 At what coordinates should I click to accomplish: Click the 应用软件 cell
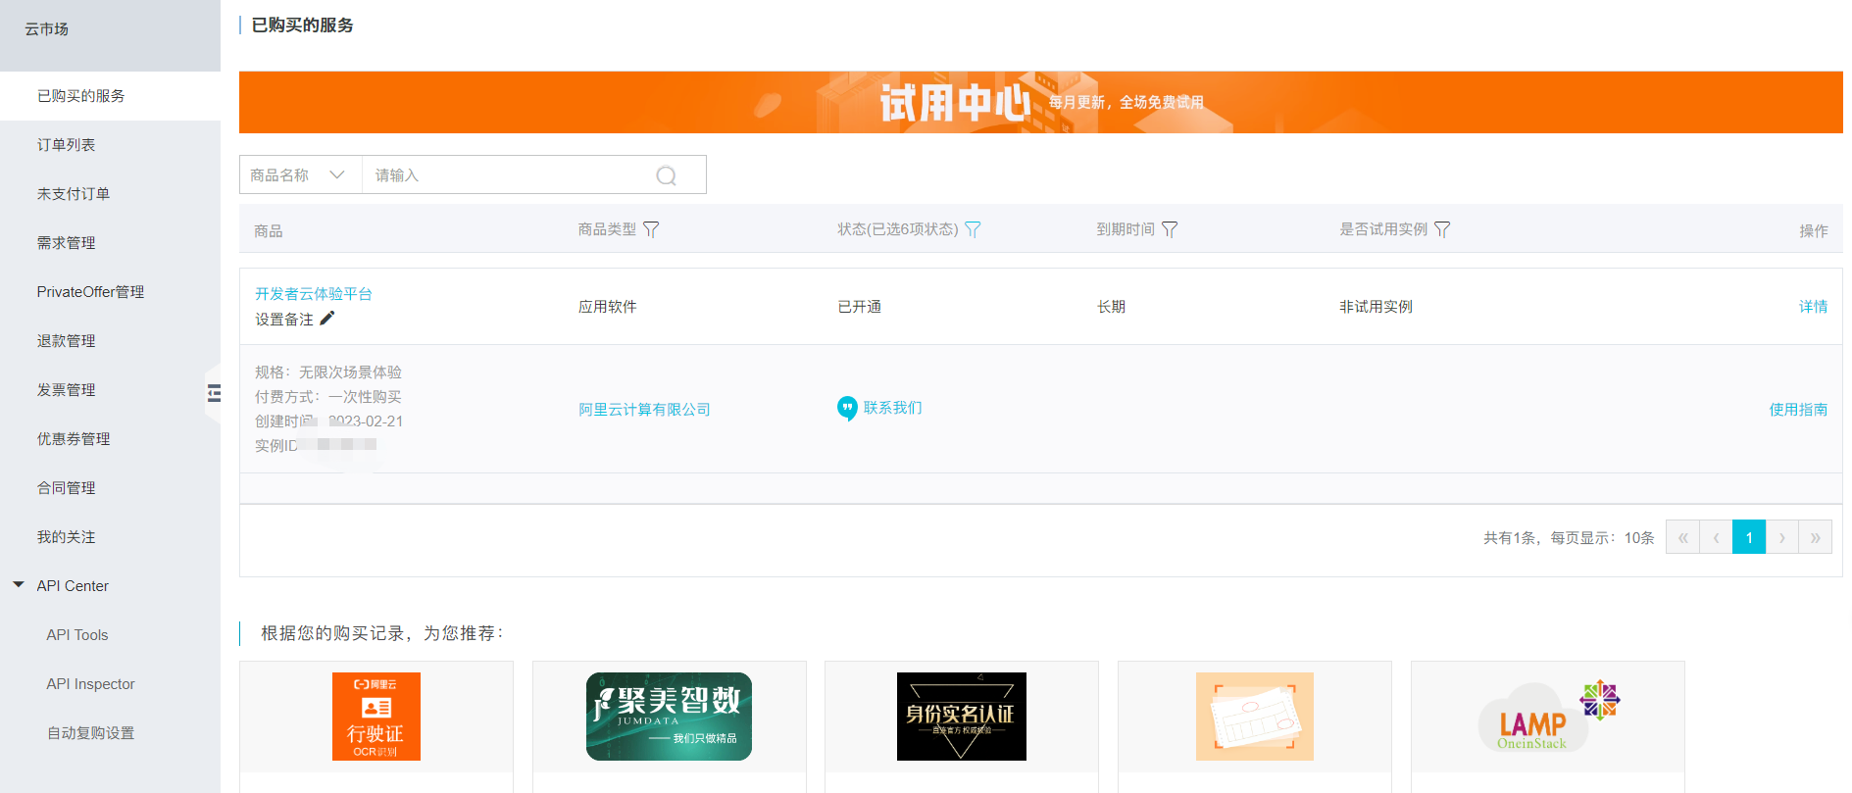(x=608, y=307)
